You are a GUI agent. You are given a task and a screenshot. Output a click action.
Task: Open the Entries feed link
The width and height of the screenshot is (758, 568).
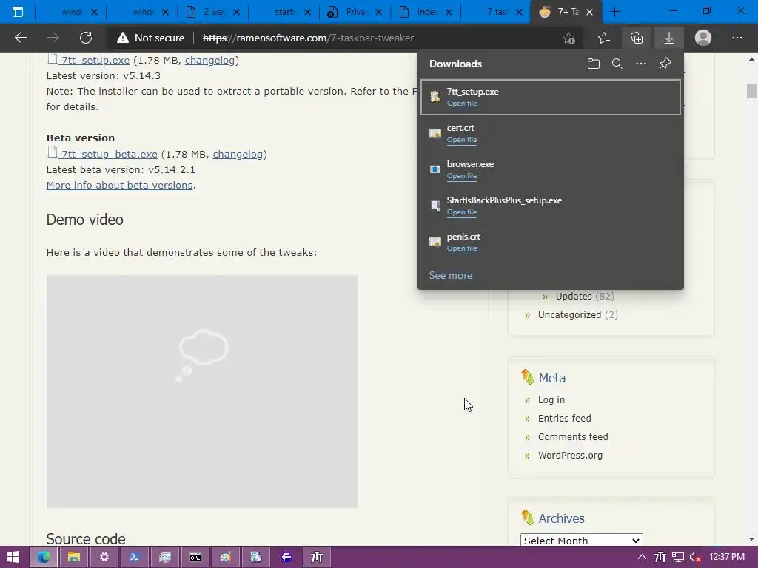click(564, 419)
